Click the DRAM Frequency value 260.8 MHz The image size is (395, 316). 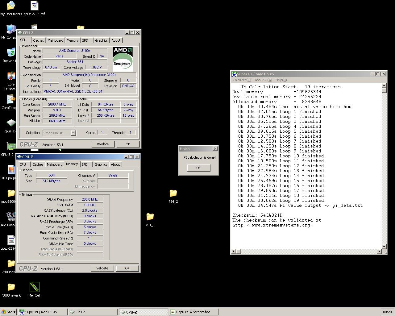90,200
